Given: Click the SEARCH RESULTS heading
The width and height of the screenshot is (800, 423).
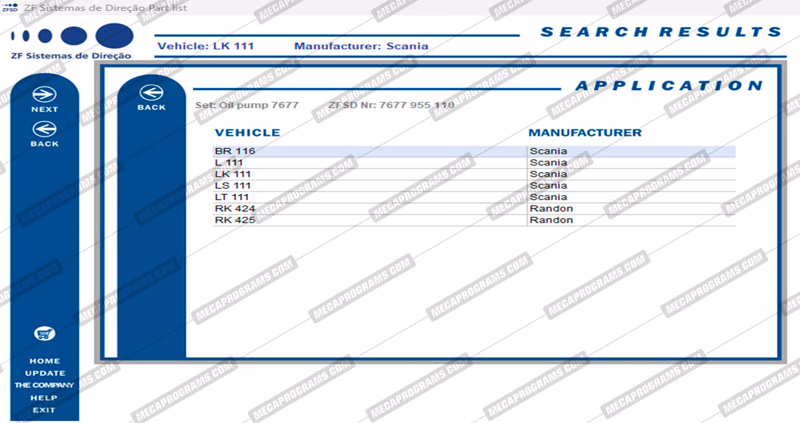Looking at the screenshot, I should coord(661,32).
